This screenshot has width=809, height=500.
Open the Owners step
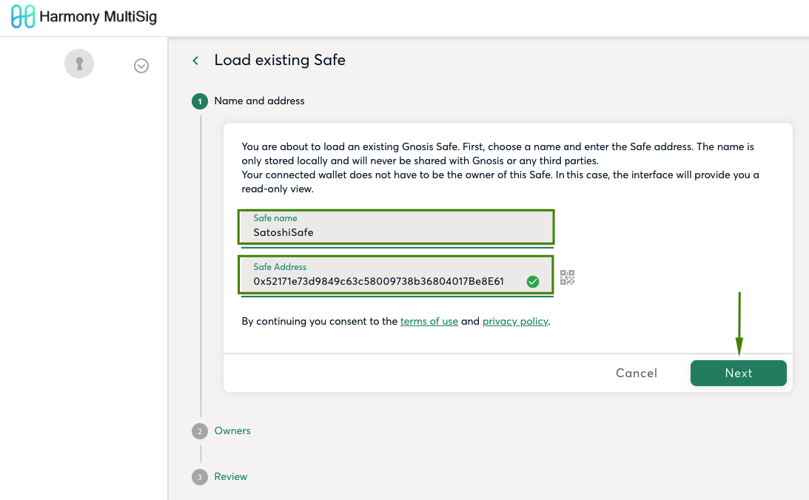[232, 430]
